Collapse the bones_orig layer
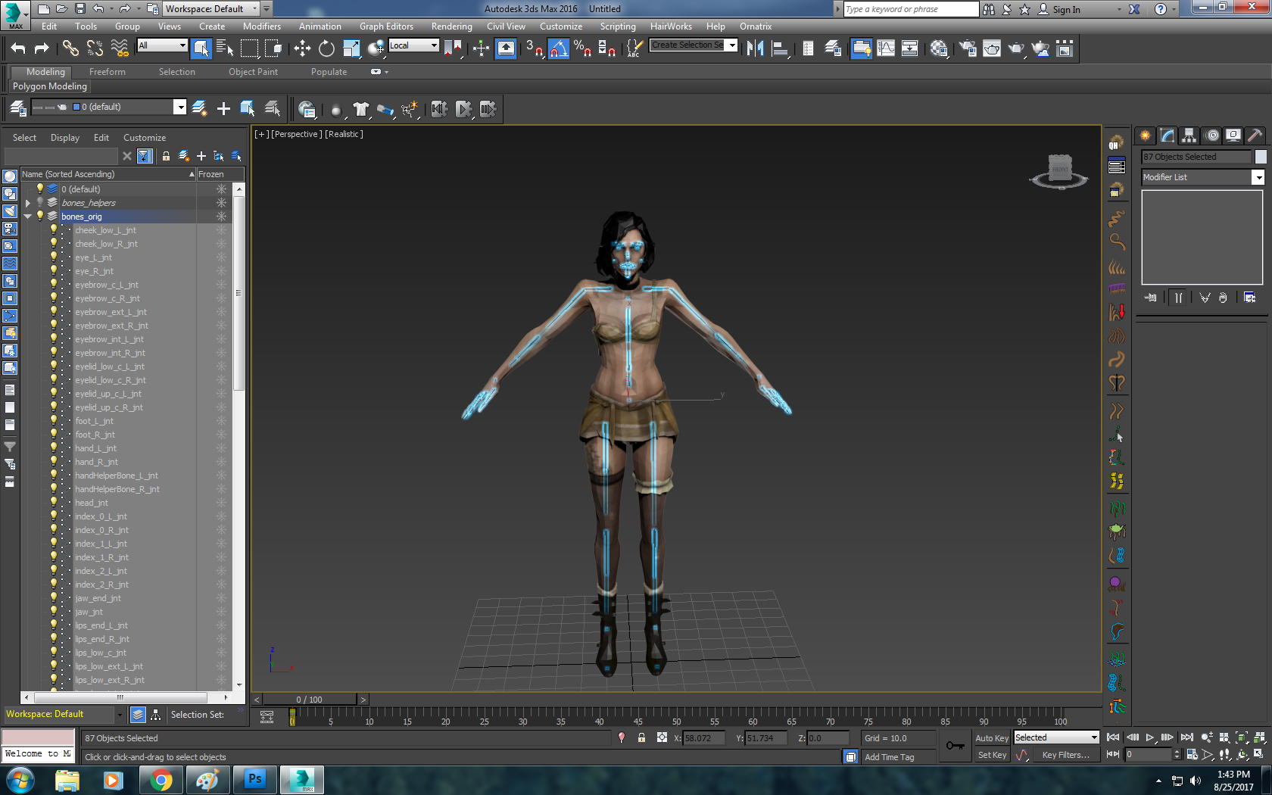 coord(28,217)
